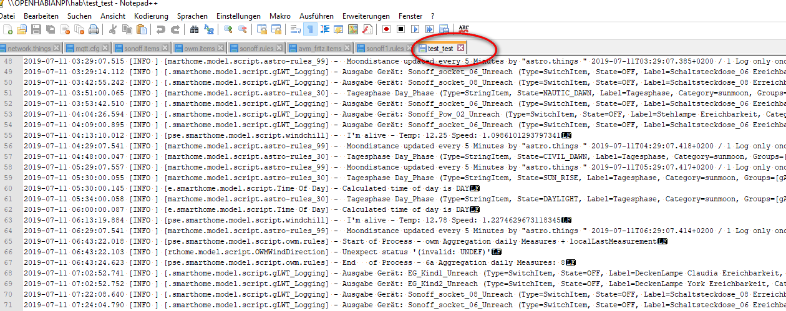The width and height of the screenshot is (786, 311).
Task: Toggle show all characters pilcrow button
Action: (x=310, y=29)
